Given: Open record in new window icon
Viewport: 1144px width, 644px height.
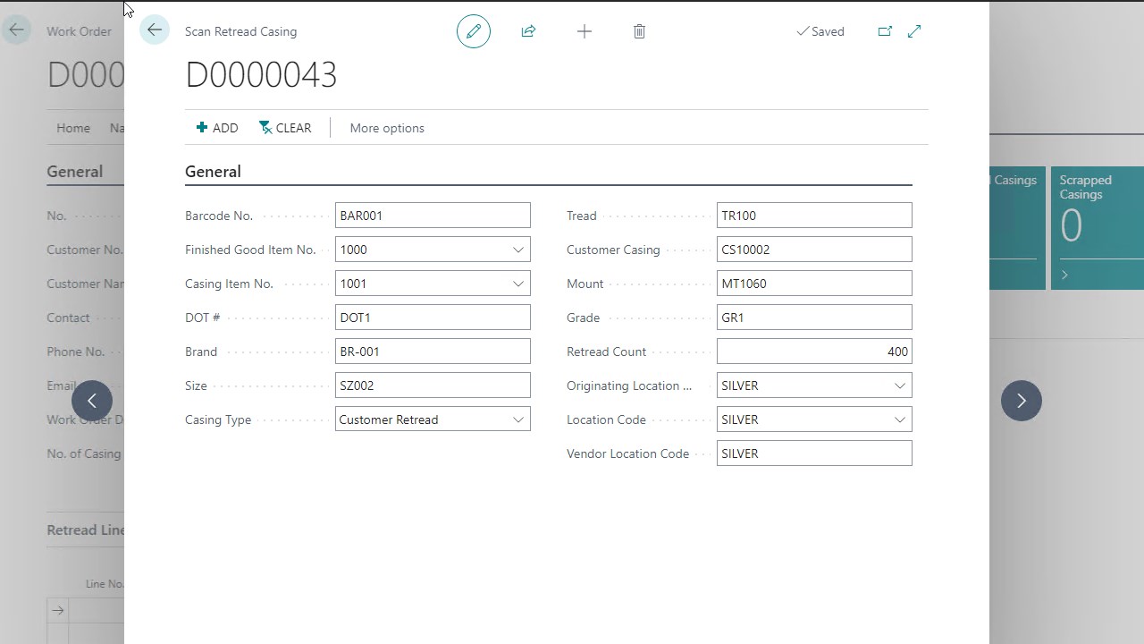Looking at the screenshot, I should pos(885,31).
